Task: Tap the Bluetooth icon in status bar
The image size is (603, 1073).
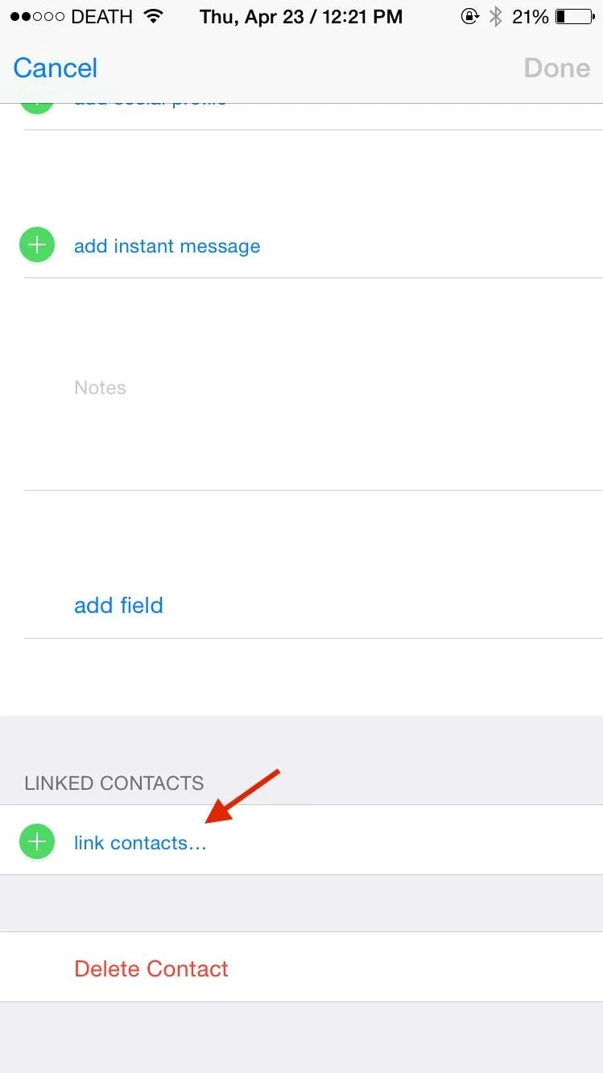Action: click(x=497, y=16)
